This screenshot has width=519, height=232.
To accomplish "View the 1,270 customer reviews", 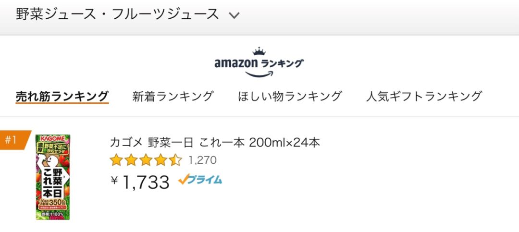I will coord(202,160).
